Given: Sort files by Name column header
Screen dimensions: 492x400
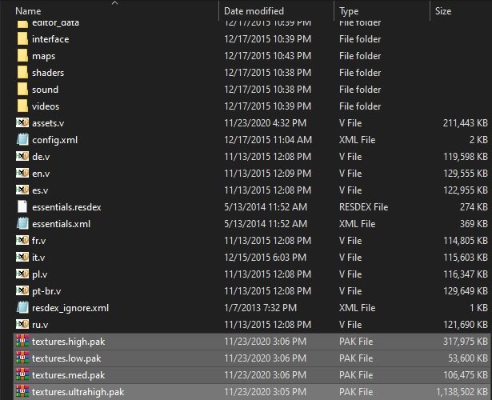Looking at the screenshot, I should click(29, 11).
